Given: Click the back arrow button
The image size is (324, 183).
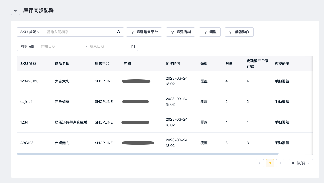Looking at the screenshot, I should tap(15, 10).
